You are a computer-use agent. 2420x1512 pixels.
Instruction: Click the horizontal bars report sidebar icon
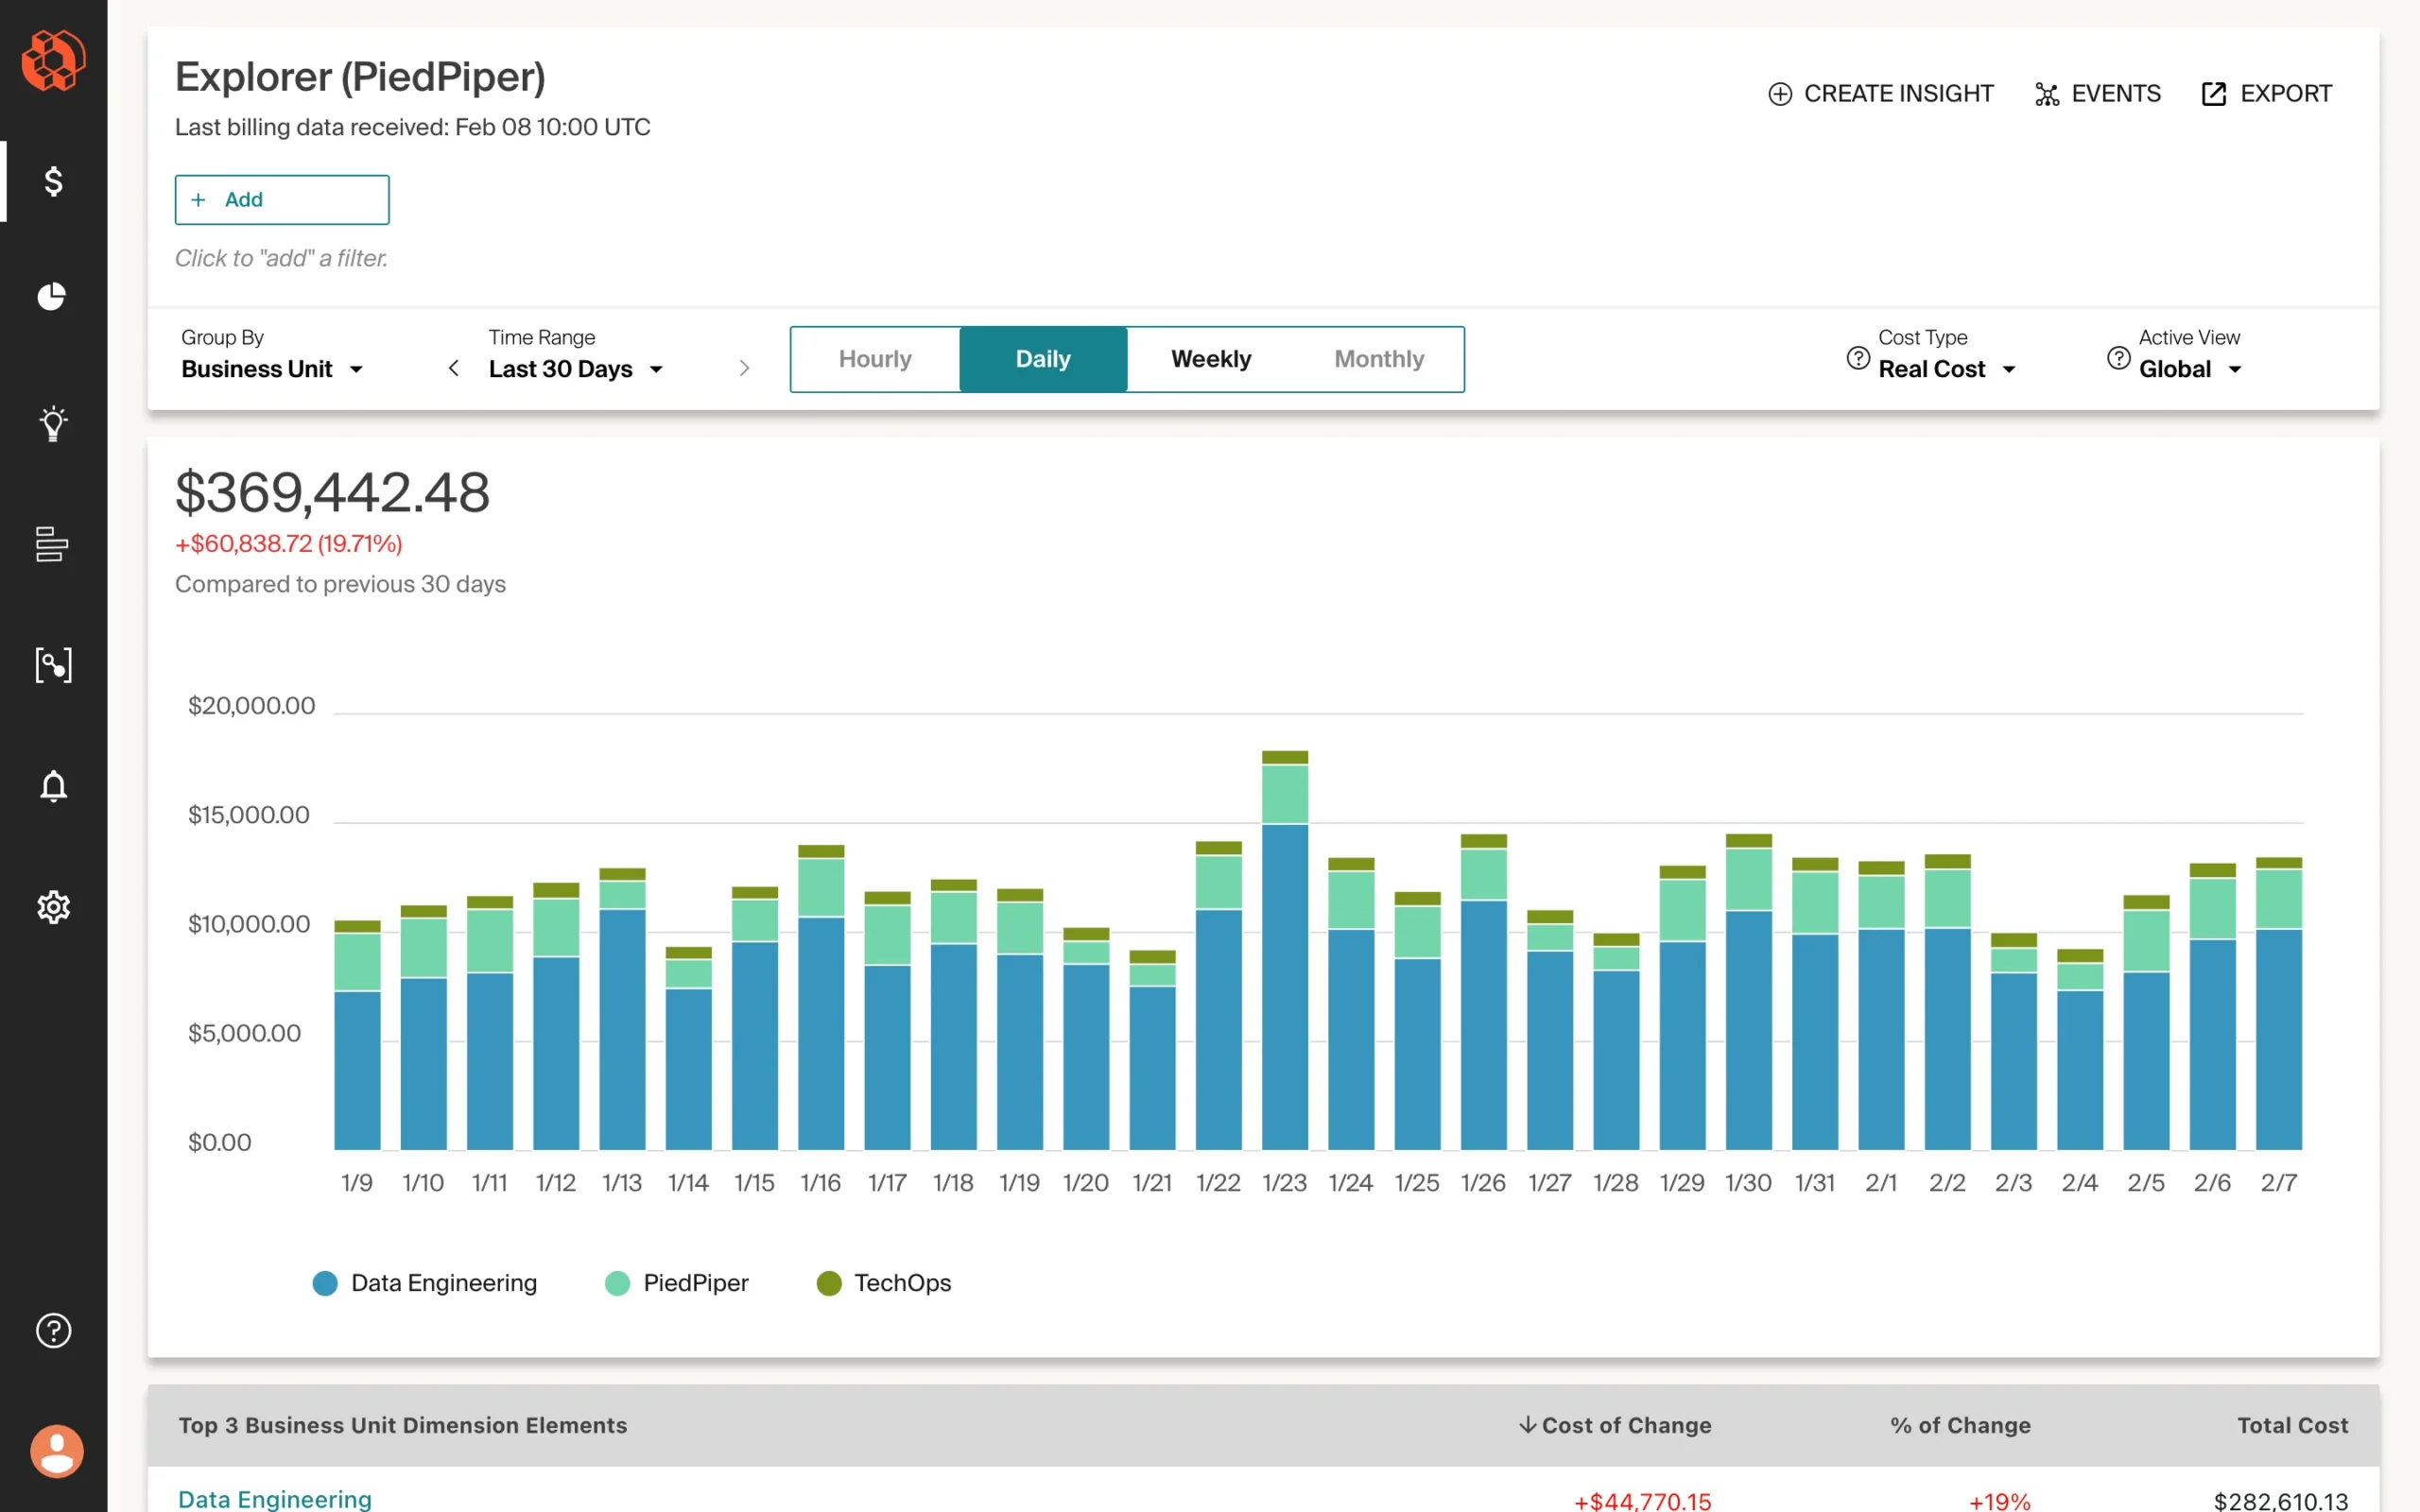pyautogui.click(x=53, y=544)
